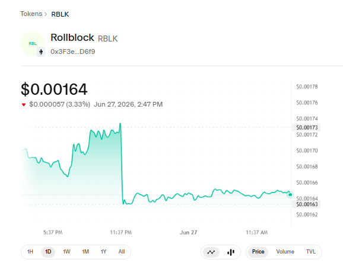The width and height of the screenshot is (343, 276).
Task: Switch chart to 1Y range
Action: click(x=103, y=252)
